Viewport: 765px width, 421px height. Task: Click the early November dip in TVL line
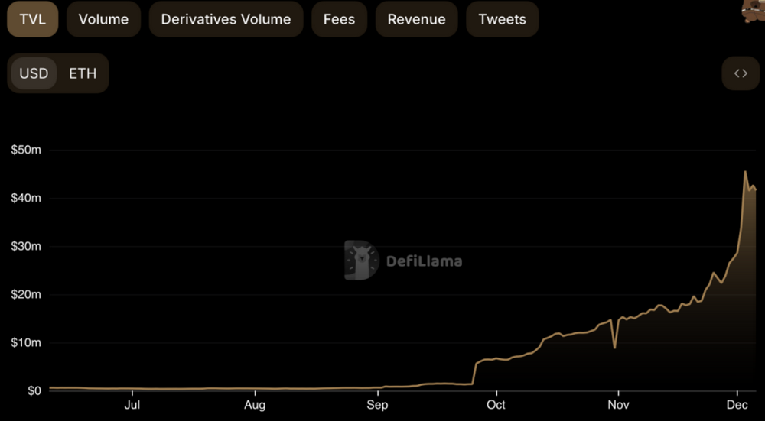click(x=615, y=348)
